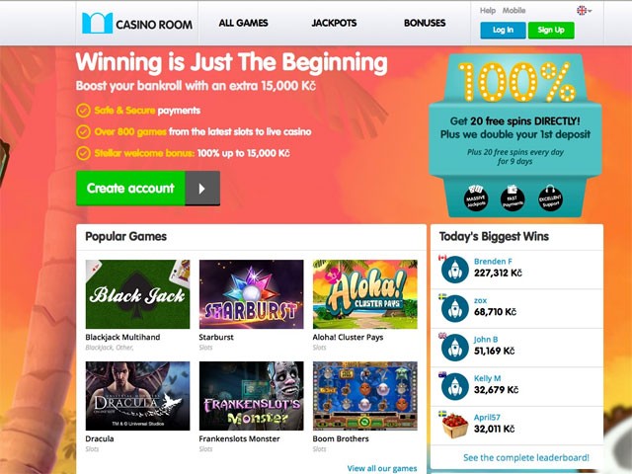632x474 pixels.
Task: Select the Aloha! Cluster Pays thumbnail
Action: pyautogui.click(x=365, y=294)
